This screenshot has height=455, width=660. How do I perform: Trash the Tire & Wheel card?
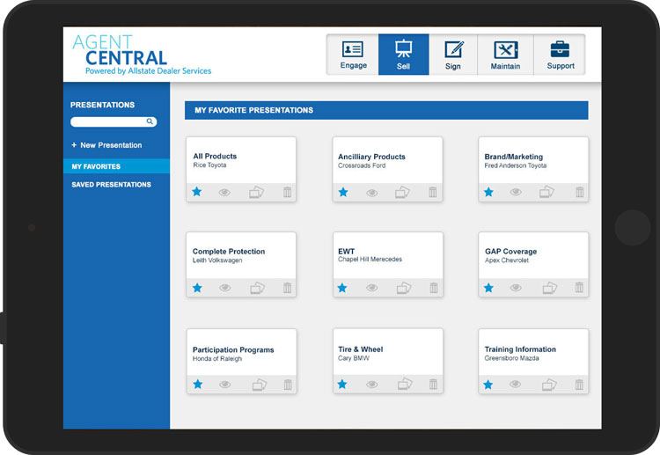(433, 384)
